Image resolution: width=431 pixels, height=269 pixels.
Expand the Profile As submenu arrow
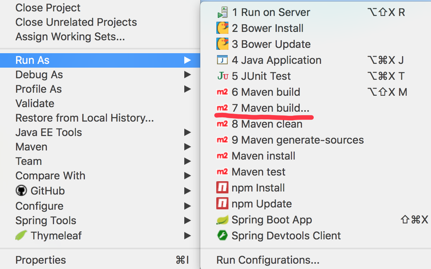[187, 89]
